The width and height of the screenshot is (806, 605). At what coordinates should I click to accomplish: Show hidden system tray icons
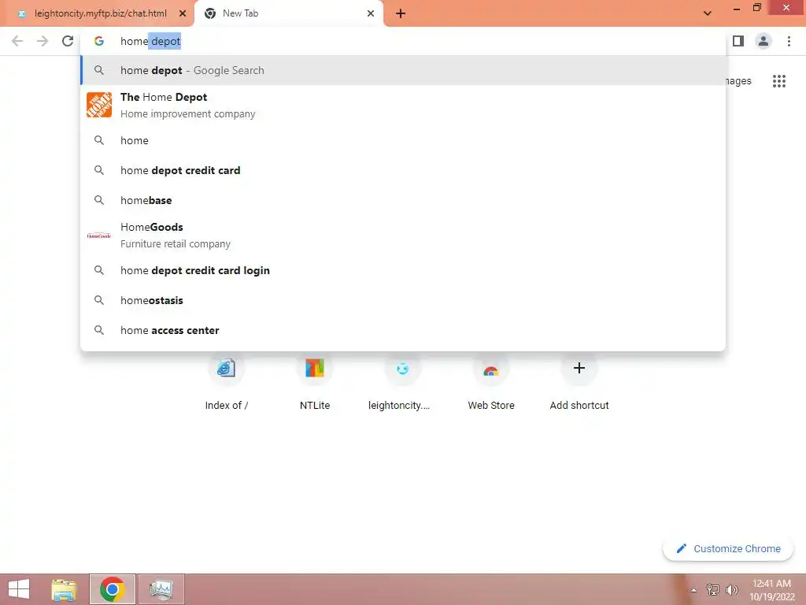coord(693,590)
